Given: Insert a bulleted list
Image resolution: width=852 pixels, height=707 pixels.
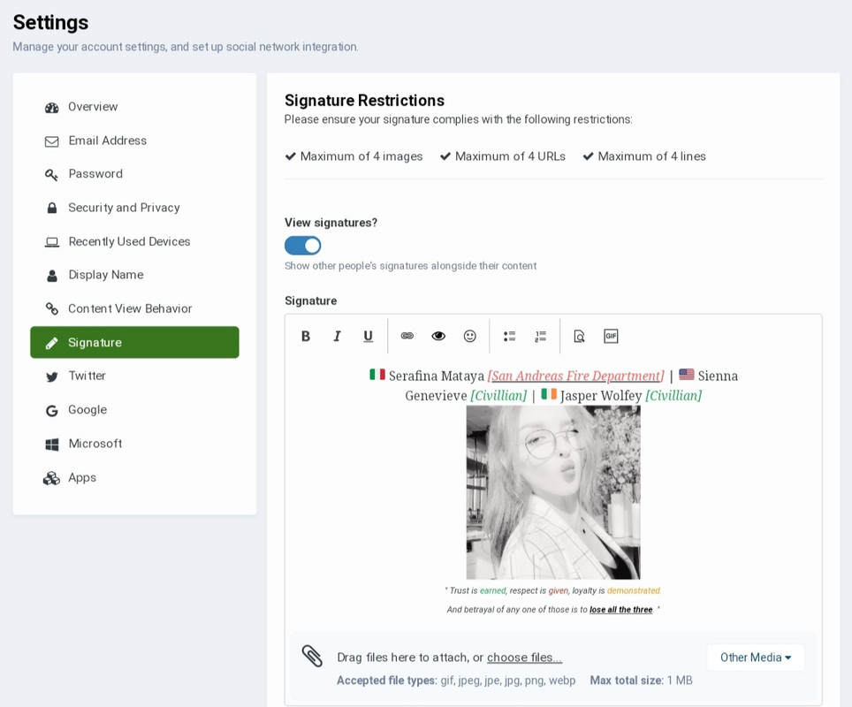Looking at the screenshot, I should click(x=509, y=337).
